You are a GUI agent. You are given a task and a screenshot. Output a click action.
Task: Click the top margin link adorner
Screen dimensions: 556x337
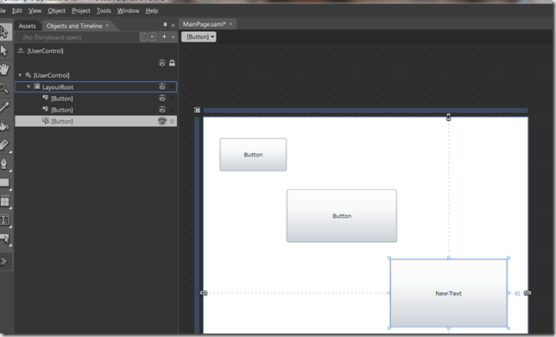pyautogui.click(x=449, y=117)
